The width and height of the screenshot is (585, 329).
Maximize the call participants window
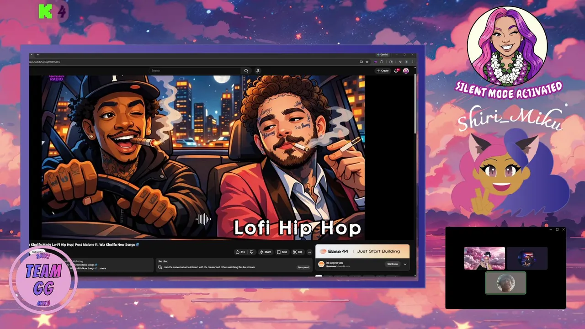(x=557, y=229)
